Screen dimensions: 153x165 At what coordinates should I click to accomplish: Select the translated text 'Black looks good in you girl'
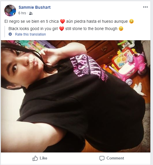coord(33,29)
